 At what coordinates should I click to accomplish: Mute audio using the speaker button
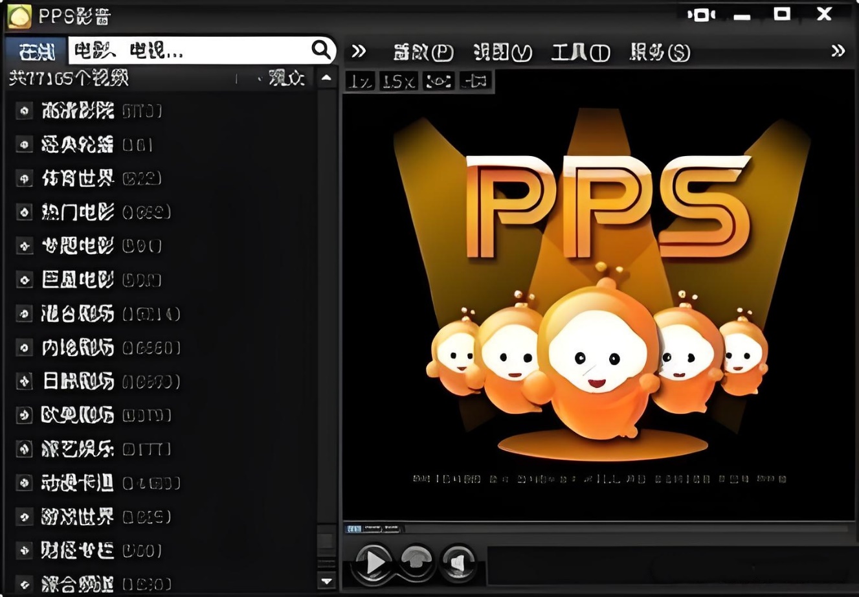pos(457,562)
